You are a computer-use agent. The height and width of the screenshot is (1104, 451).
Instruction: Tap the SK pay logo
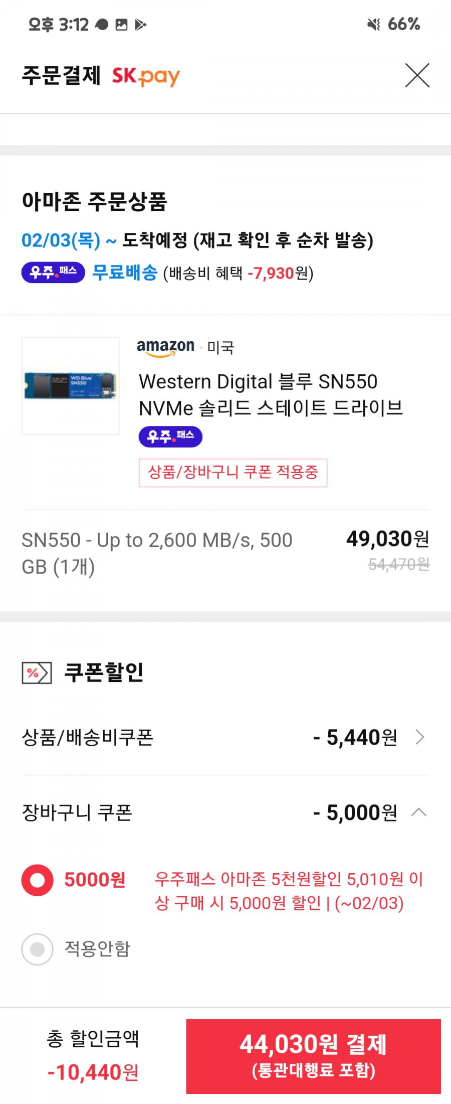point(145,76)
